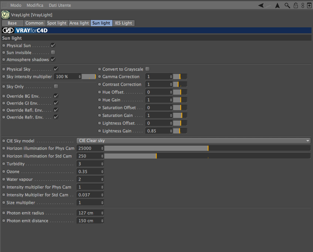
Task: Click the Lightness Gain stepper arrows
Action: tap(171, 131)
